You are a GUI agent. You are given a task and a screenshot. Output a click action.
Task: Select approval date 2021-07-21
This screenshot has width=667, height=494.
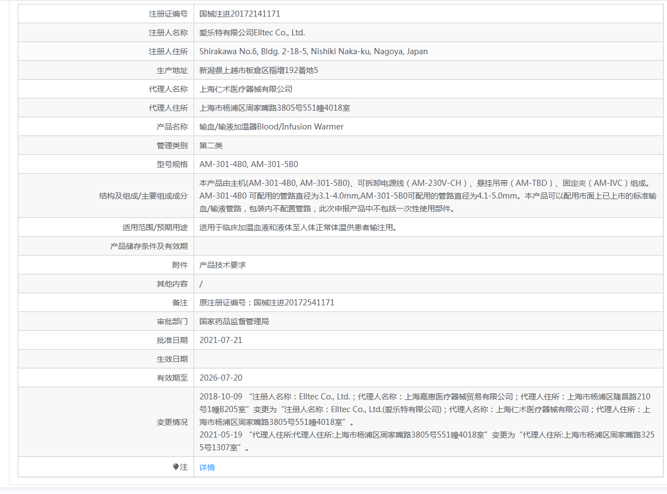221,340
